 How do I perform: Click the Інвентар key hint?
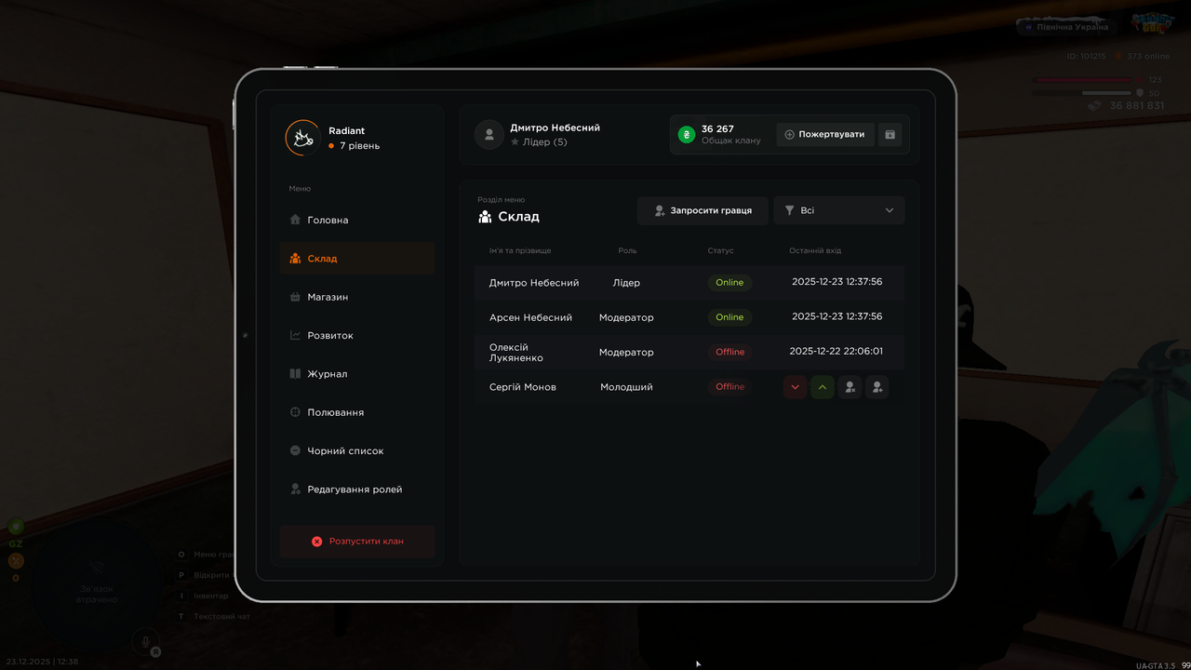click(x=210, y=596)
